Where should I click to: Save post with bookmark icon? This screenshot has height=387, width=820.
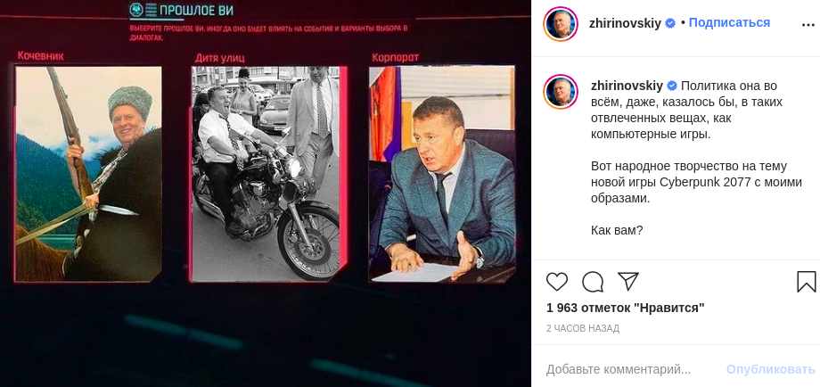coord(806,282)
